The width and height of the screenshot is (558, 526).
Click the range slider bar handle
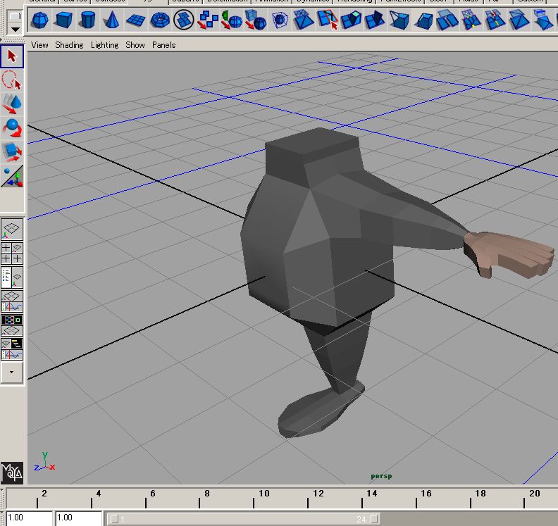(x=243, y=519)
